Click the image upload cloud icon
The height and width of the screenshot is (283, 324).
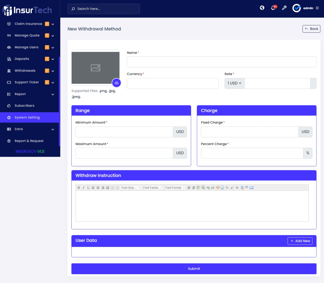(116, 83)
